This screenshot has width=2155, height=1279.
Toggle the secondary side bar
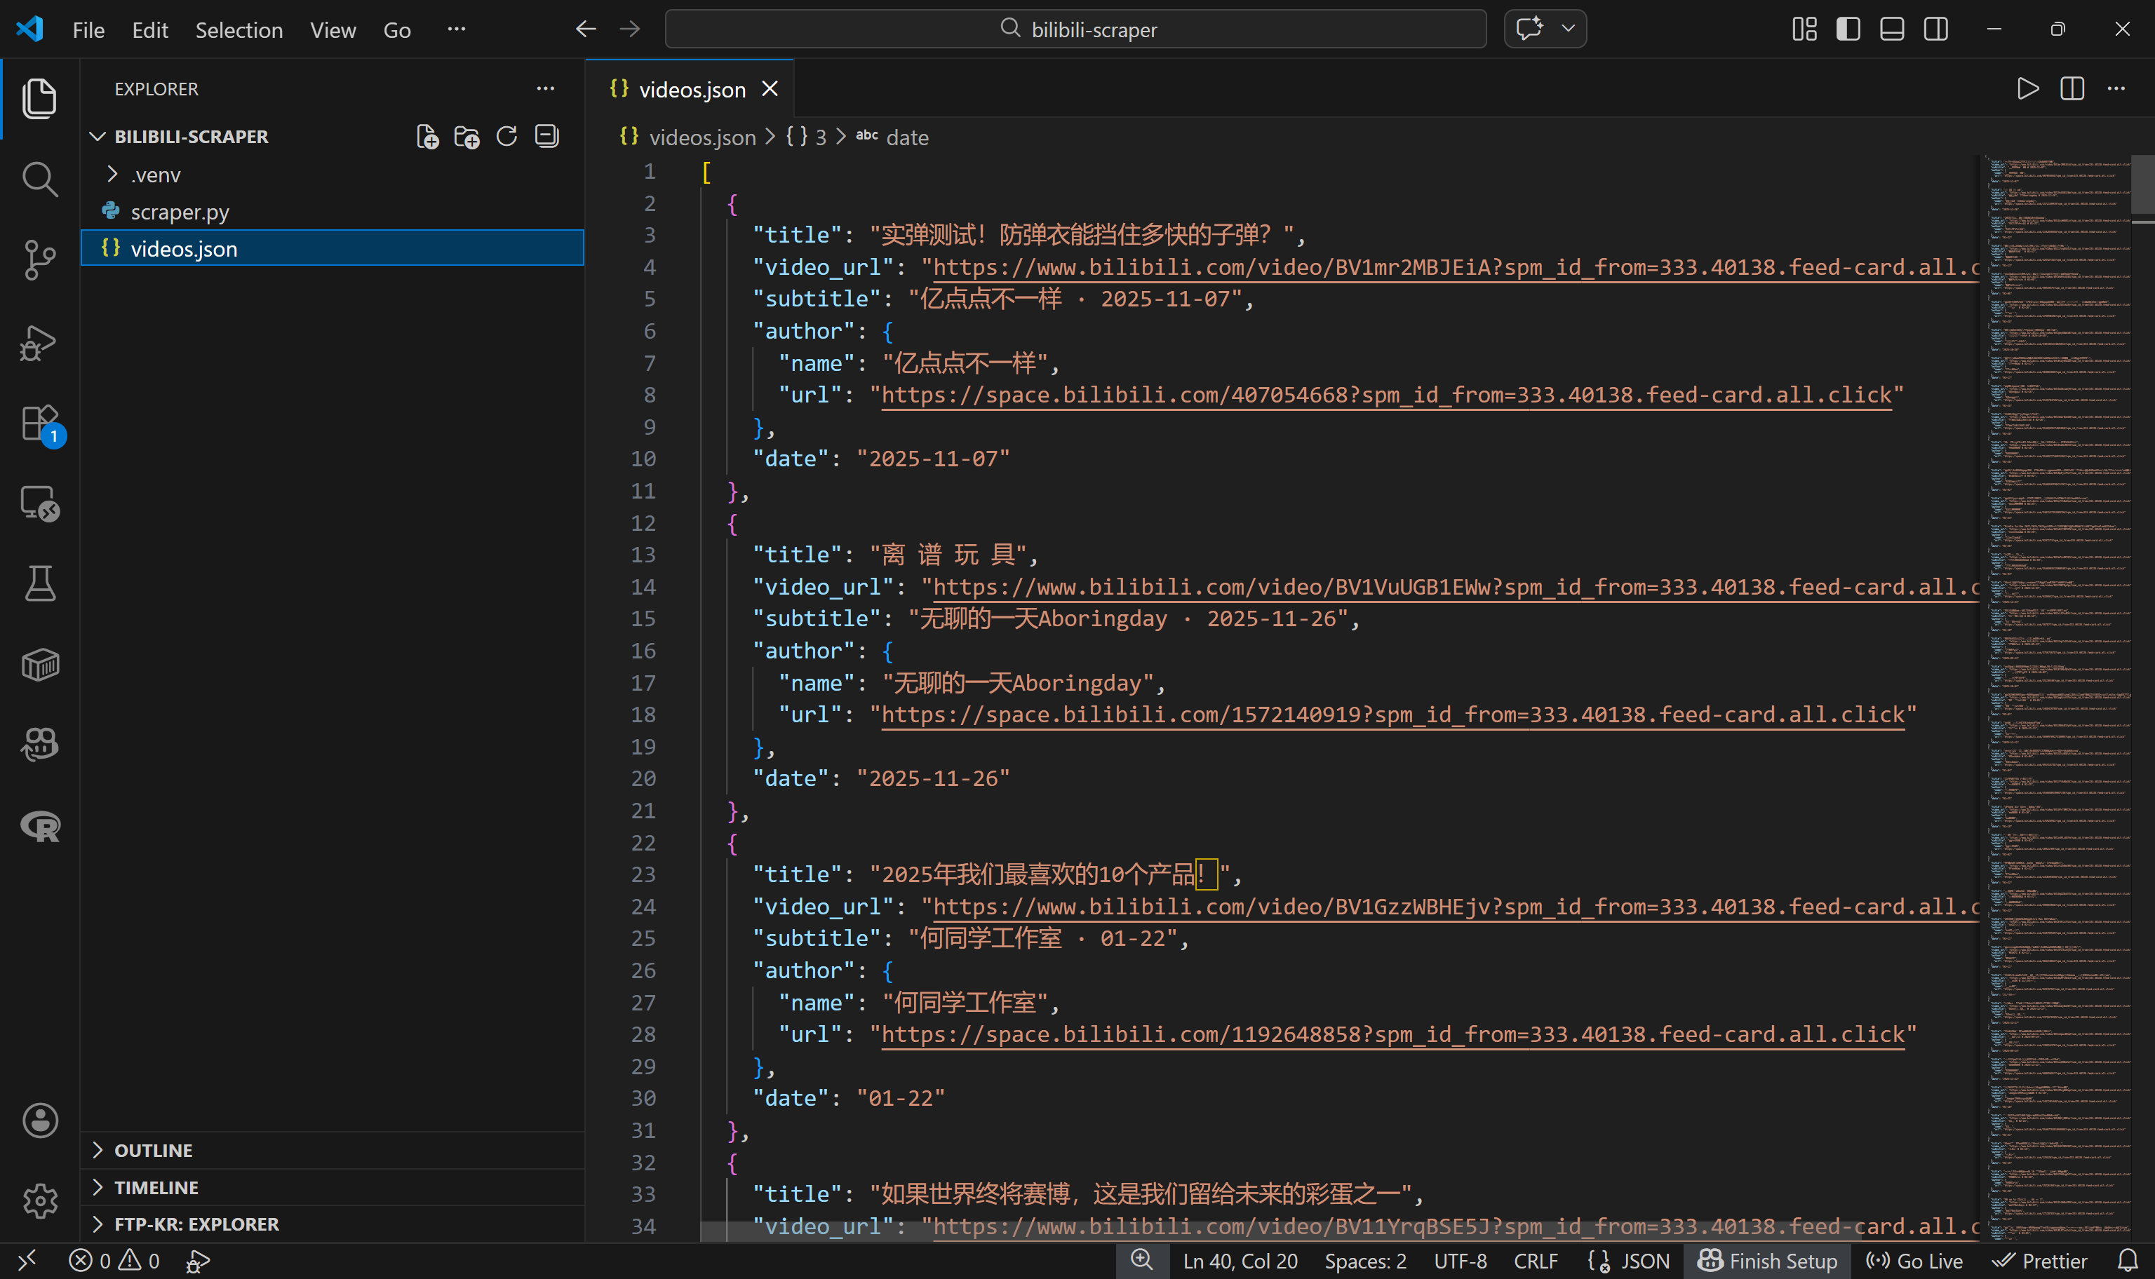(1934, 29)
